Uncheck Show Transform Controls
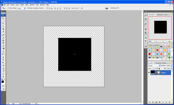 (x=28, y=8)
